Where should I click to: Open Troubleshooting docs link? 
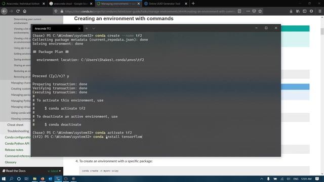pyautogui.click(x=18, y=131)
